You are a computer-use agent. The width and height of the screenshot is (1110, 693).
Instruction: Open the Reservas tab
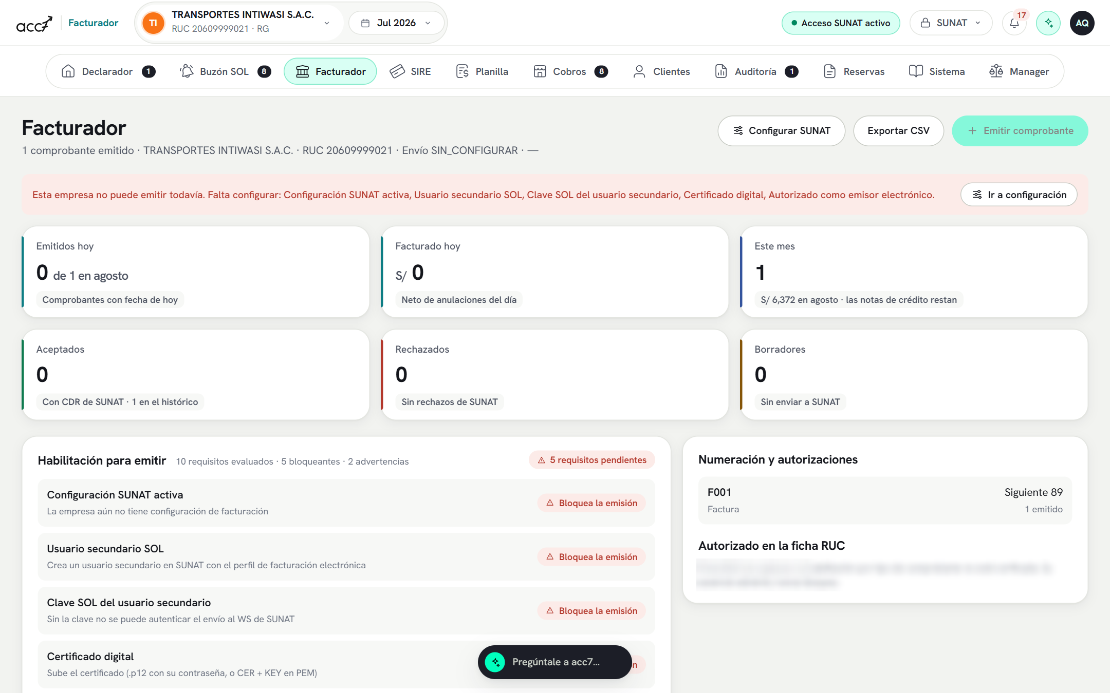tap(854, 71)
